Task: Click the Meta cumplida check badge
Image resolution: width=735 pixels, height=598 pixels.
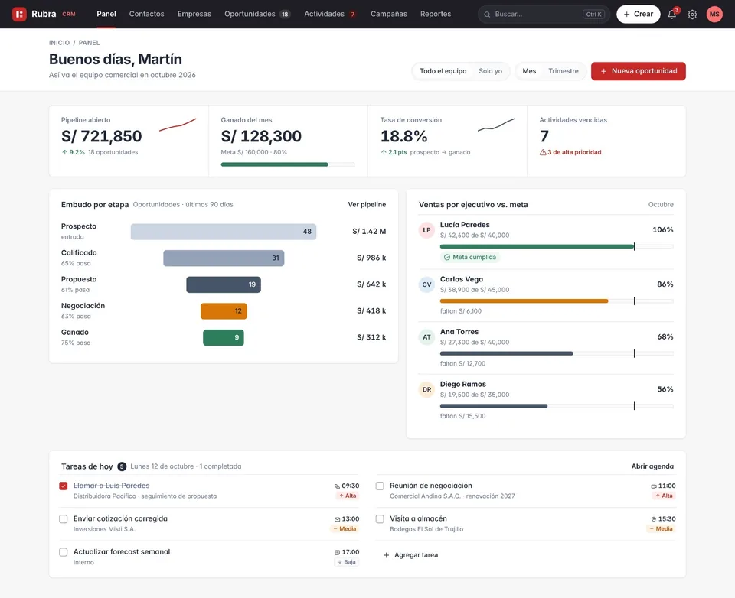Action: click(470, 257)
